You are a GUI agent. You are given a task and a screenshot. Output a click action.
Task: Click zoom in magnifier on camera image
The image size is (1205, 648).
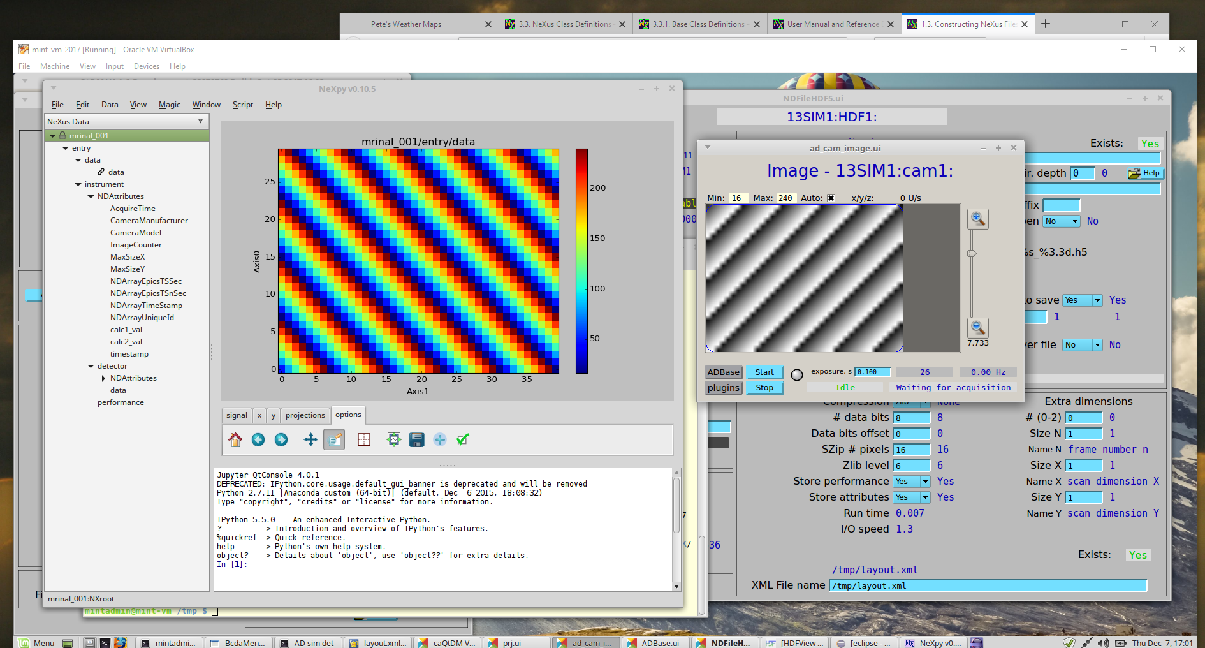(x=977, y=219)
